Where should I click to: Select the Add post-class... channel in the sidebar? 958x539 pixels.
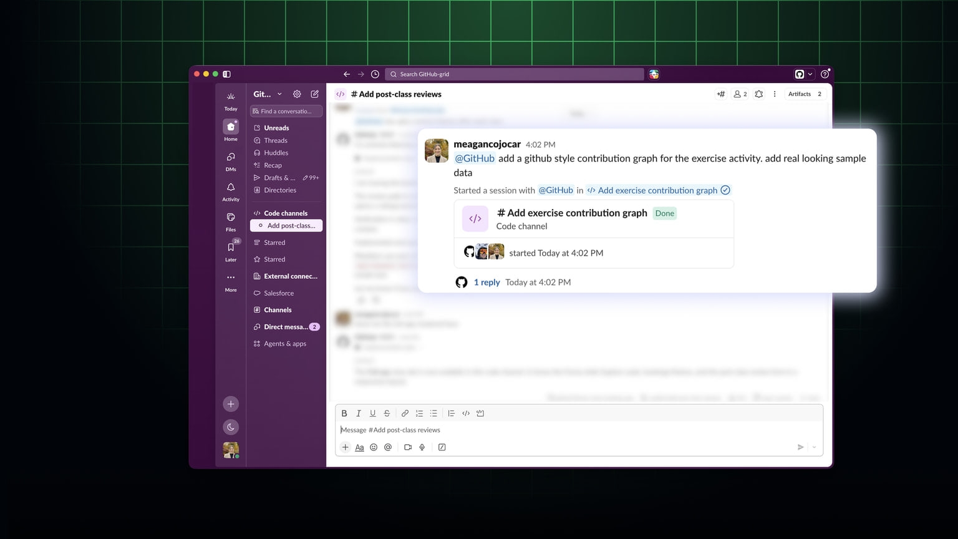[286, 226]
